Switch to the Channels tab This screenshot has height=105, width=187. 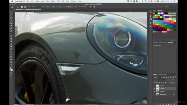click(x=160, y=75)
